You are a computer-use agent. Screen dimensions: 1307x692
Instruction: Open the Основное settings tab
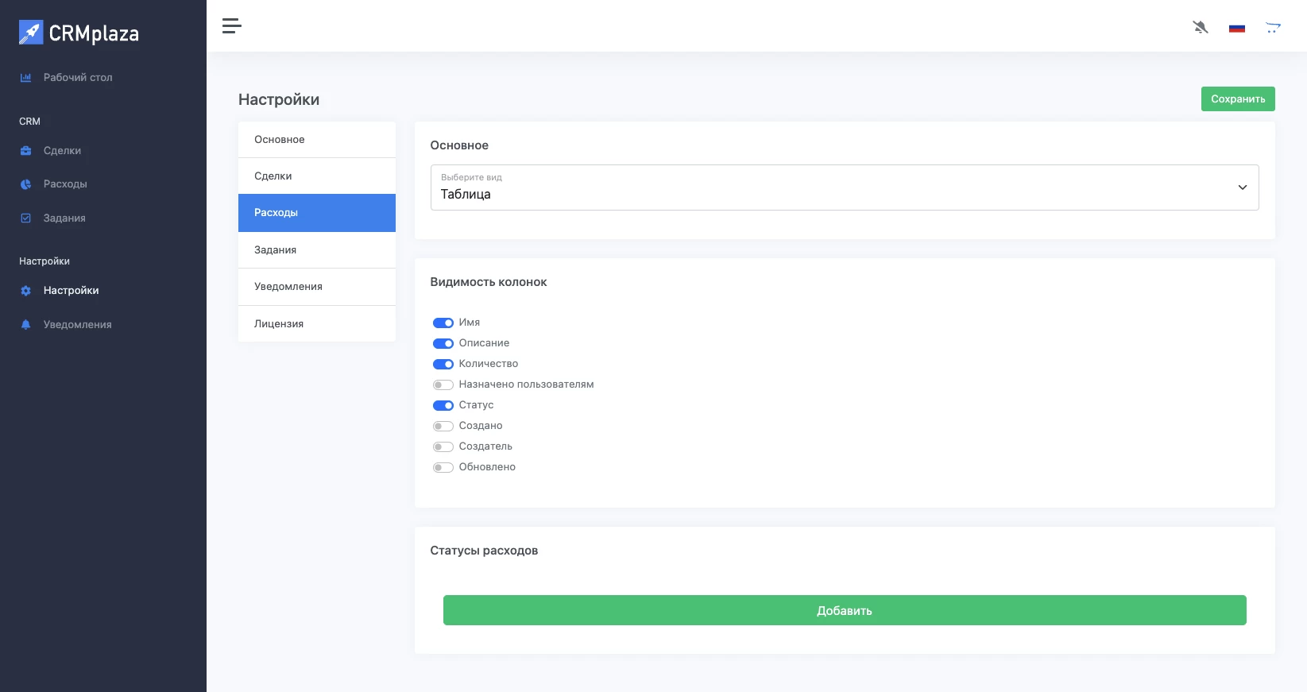click(x=317, y=139)
